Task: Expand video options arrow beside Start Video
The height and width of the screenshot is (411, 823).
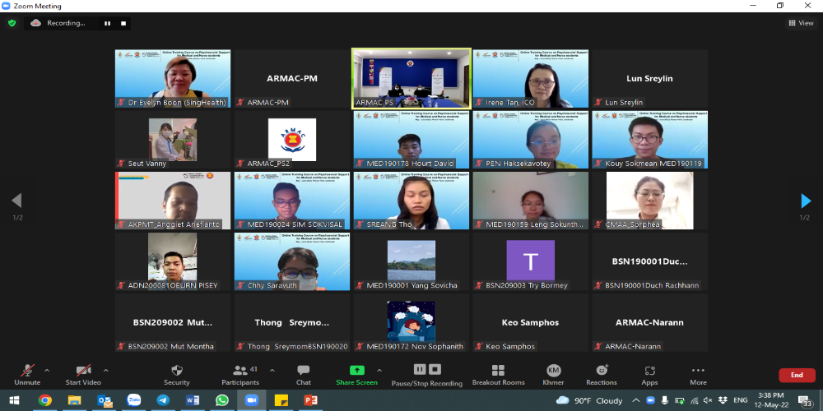Action: pos(105,370)
